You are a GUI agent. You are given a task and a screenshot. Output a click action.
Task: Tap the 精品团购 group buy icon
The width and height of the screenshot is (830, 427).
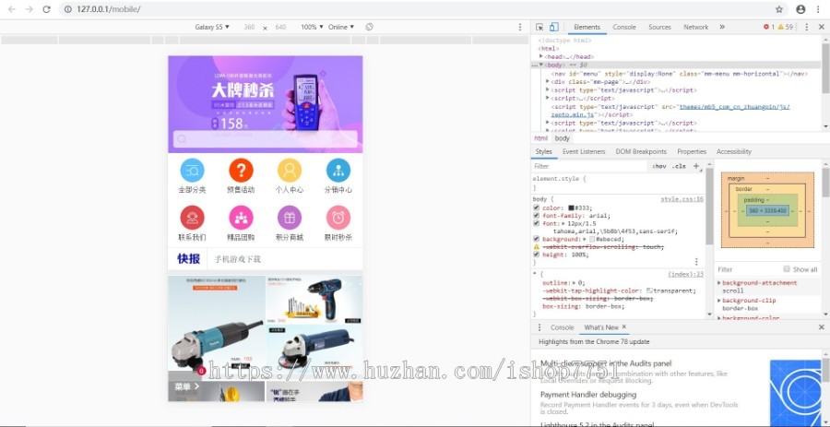click(x=241, y=218)
